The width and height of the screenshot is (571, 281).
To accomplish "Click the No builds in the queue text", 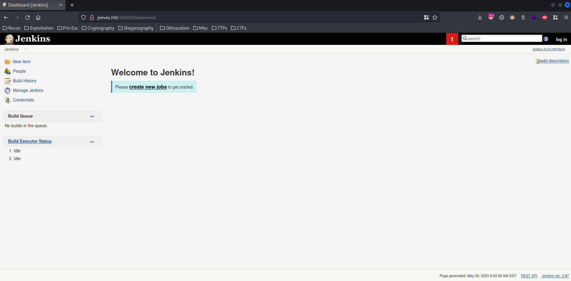I will (26, 126).
